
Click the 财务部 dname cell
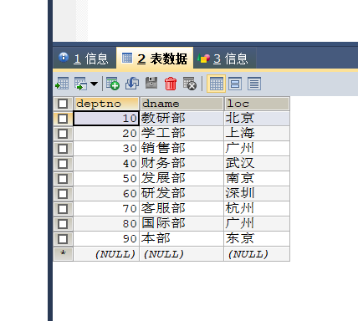pos(182,164)
